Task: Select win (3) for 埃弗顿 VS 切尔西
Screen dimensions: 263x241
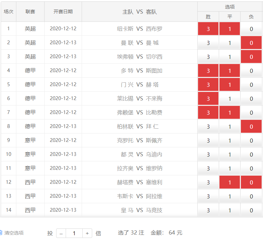Action: point(208,57)
